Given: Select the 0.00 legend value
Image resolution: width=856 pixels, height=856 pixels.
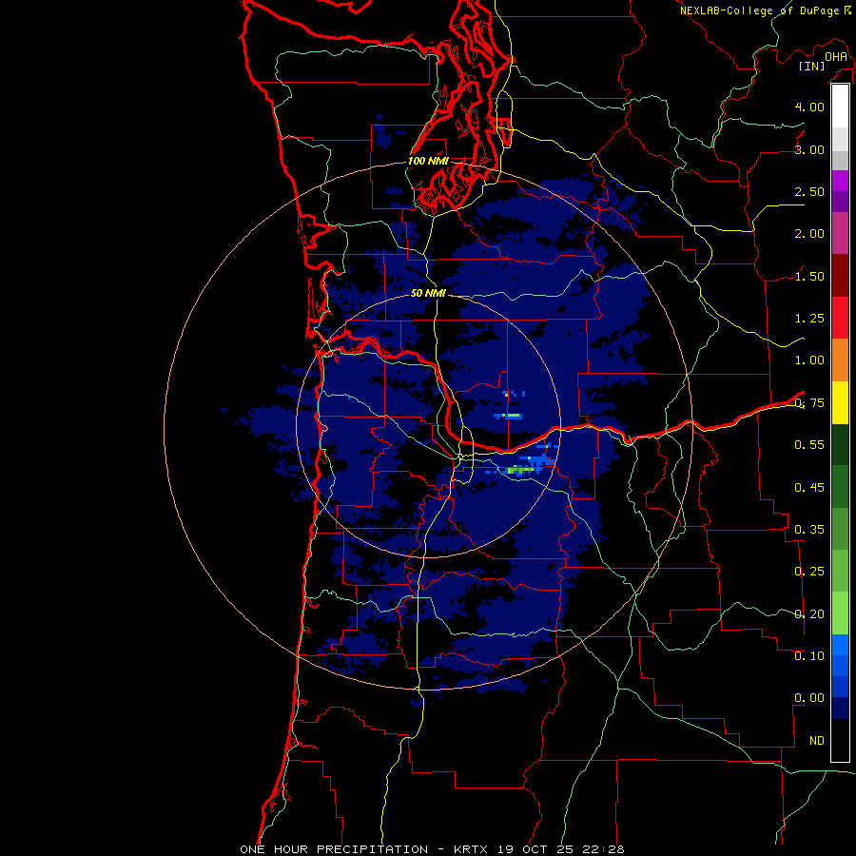Looking at the screenshot, I should coord(809,698).
